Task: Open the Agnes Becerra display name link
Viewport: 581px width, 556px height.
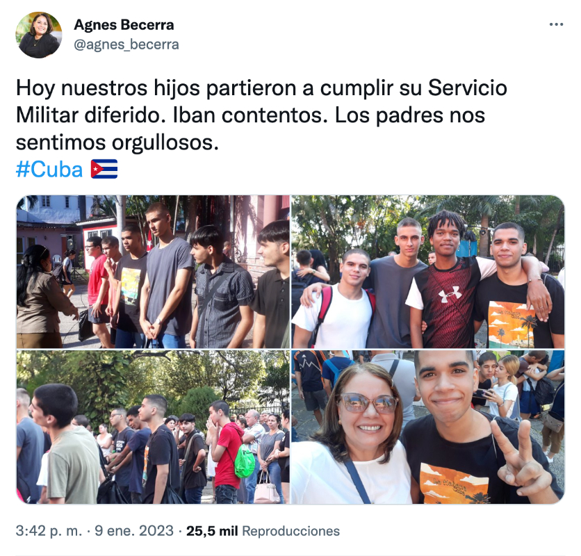Action: point(124,25)
